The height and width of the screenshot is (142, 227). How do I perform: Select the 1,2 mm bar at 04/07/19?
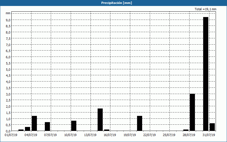pos(34,123)
